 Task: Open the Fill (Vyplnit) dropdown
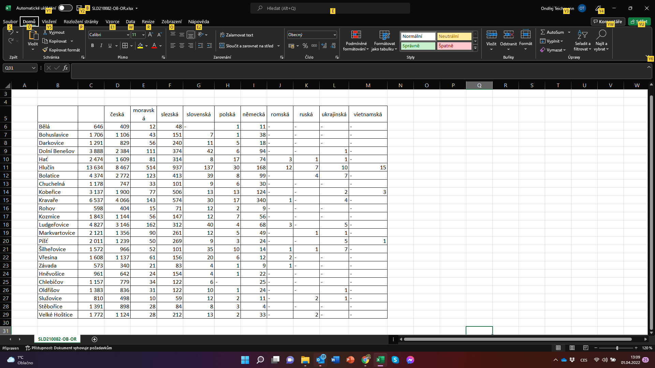pos(552,41)
